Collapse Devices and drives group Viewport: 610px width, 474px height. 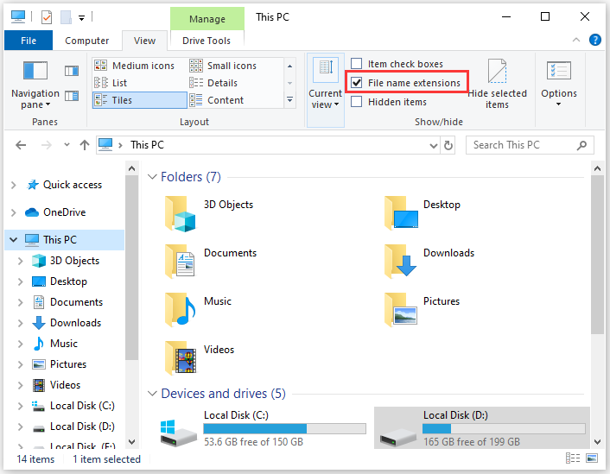(152, 394)
